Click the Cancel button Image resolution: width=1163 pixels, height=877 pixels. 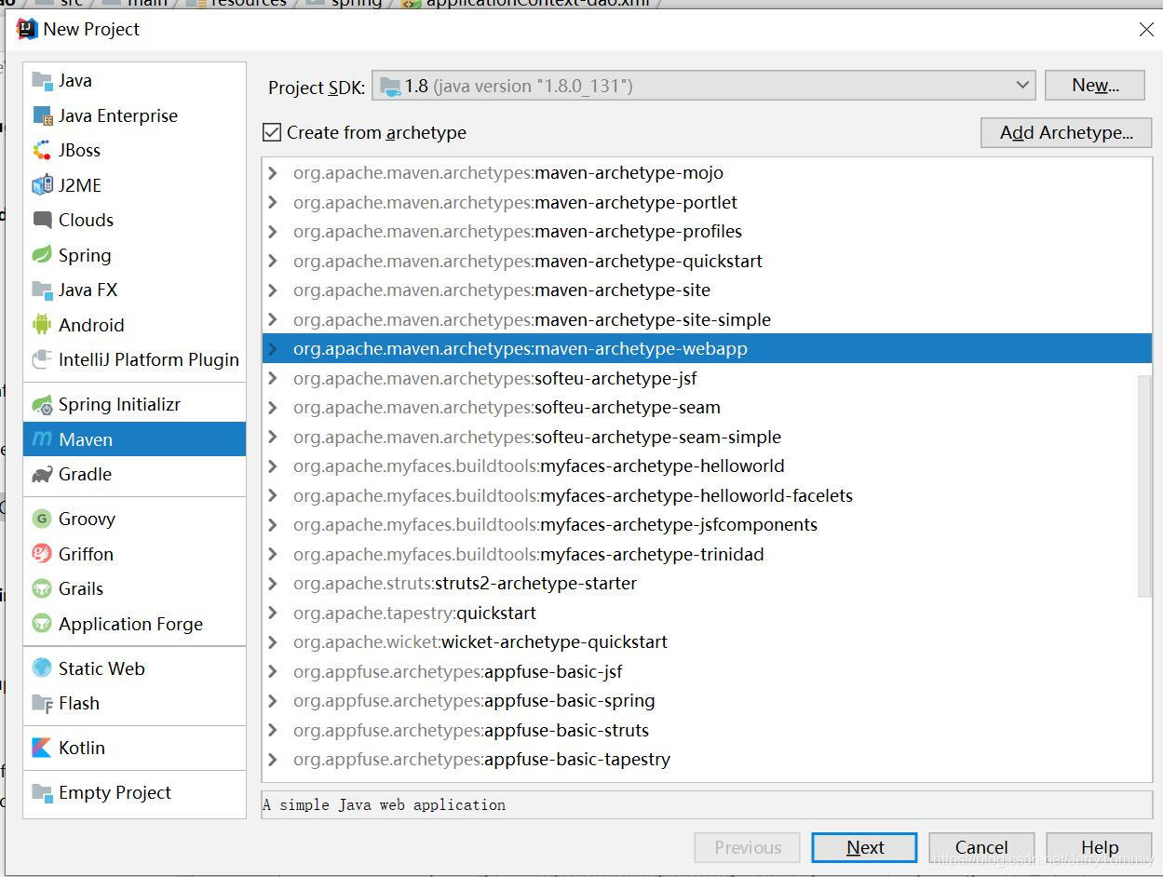point(981,847)
